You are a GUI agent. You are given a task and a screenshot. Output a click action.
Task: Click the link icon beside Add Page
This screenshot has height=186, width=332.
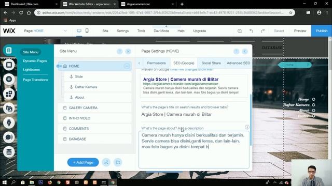click(106, 162)
